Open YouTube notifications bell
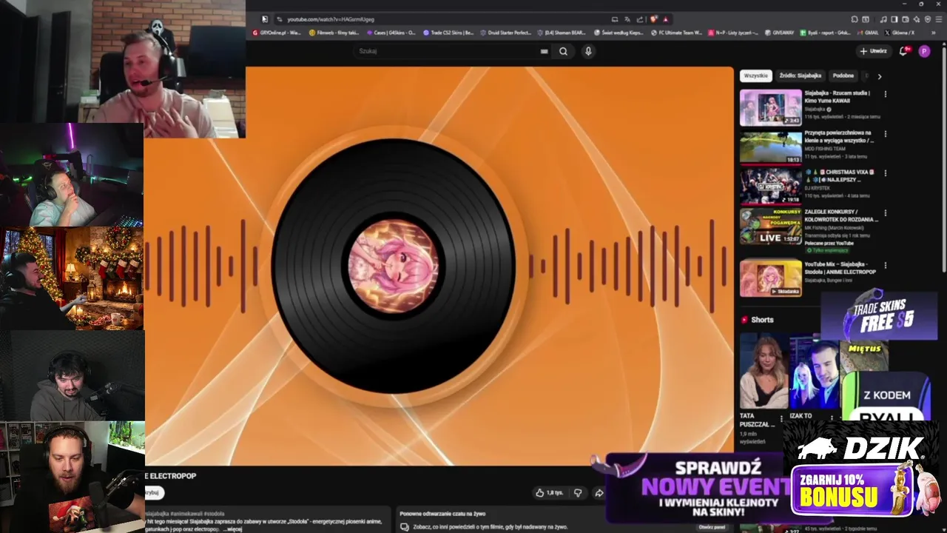 pyautogui.click(x=903, y=51)
